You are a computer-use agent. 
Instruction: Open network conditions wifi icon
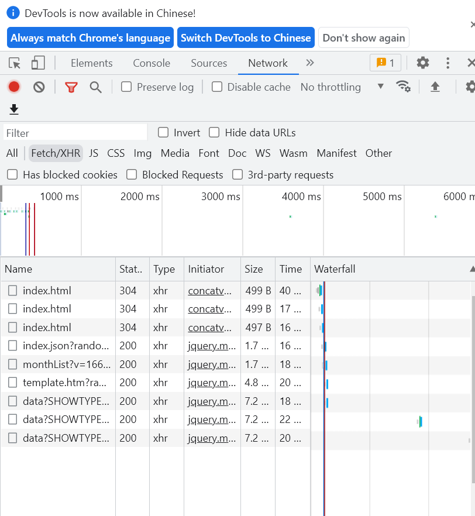(403, 87)
